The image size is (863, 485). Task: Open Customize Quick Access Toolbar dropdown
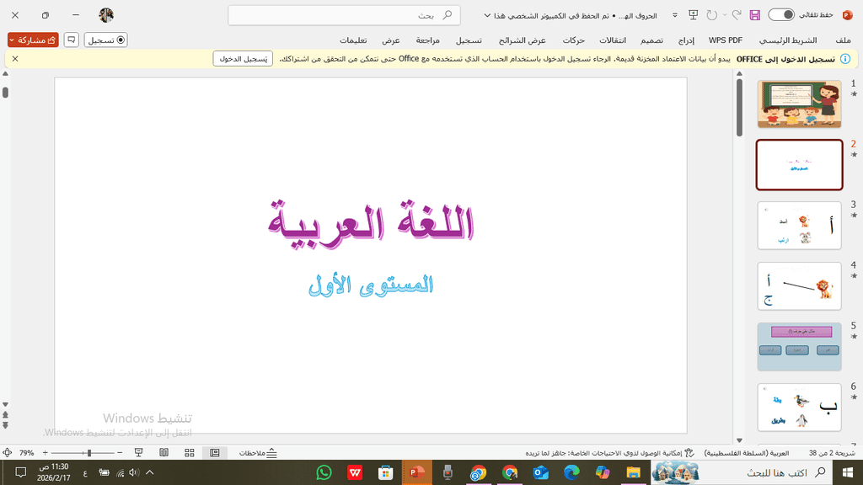[x=675, y=15]
